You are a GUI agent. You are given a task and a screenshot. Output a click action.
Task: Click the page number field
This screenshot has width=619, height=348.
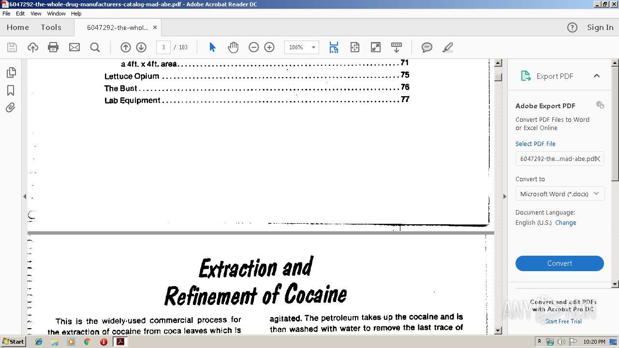pyautogui.click(x=163, y=47)
